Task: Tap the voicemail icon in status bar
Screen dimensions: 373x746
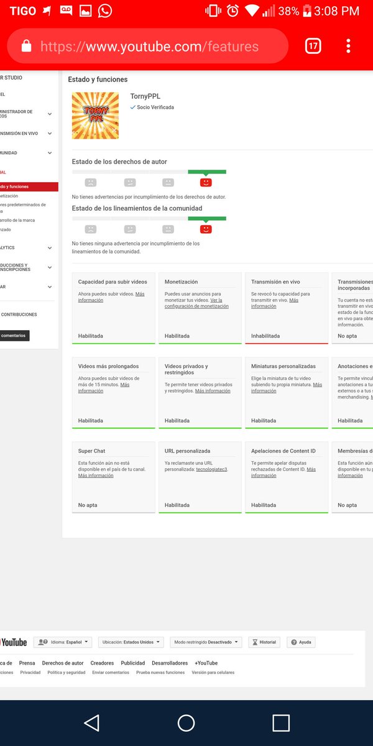Action: 66,11
